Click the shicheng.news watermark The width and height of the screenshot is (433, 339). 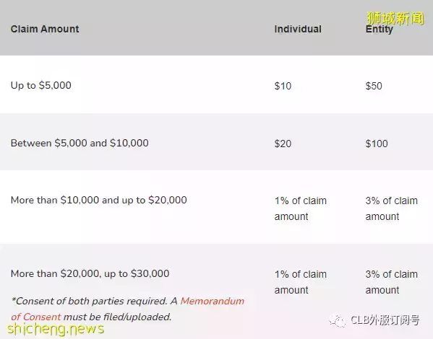(x=56, y=329)
